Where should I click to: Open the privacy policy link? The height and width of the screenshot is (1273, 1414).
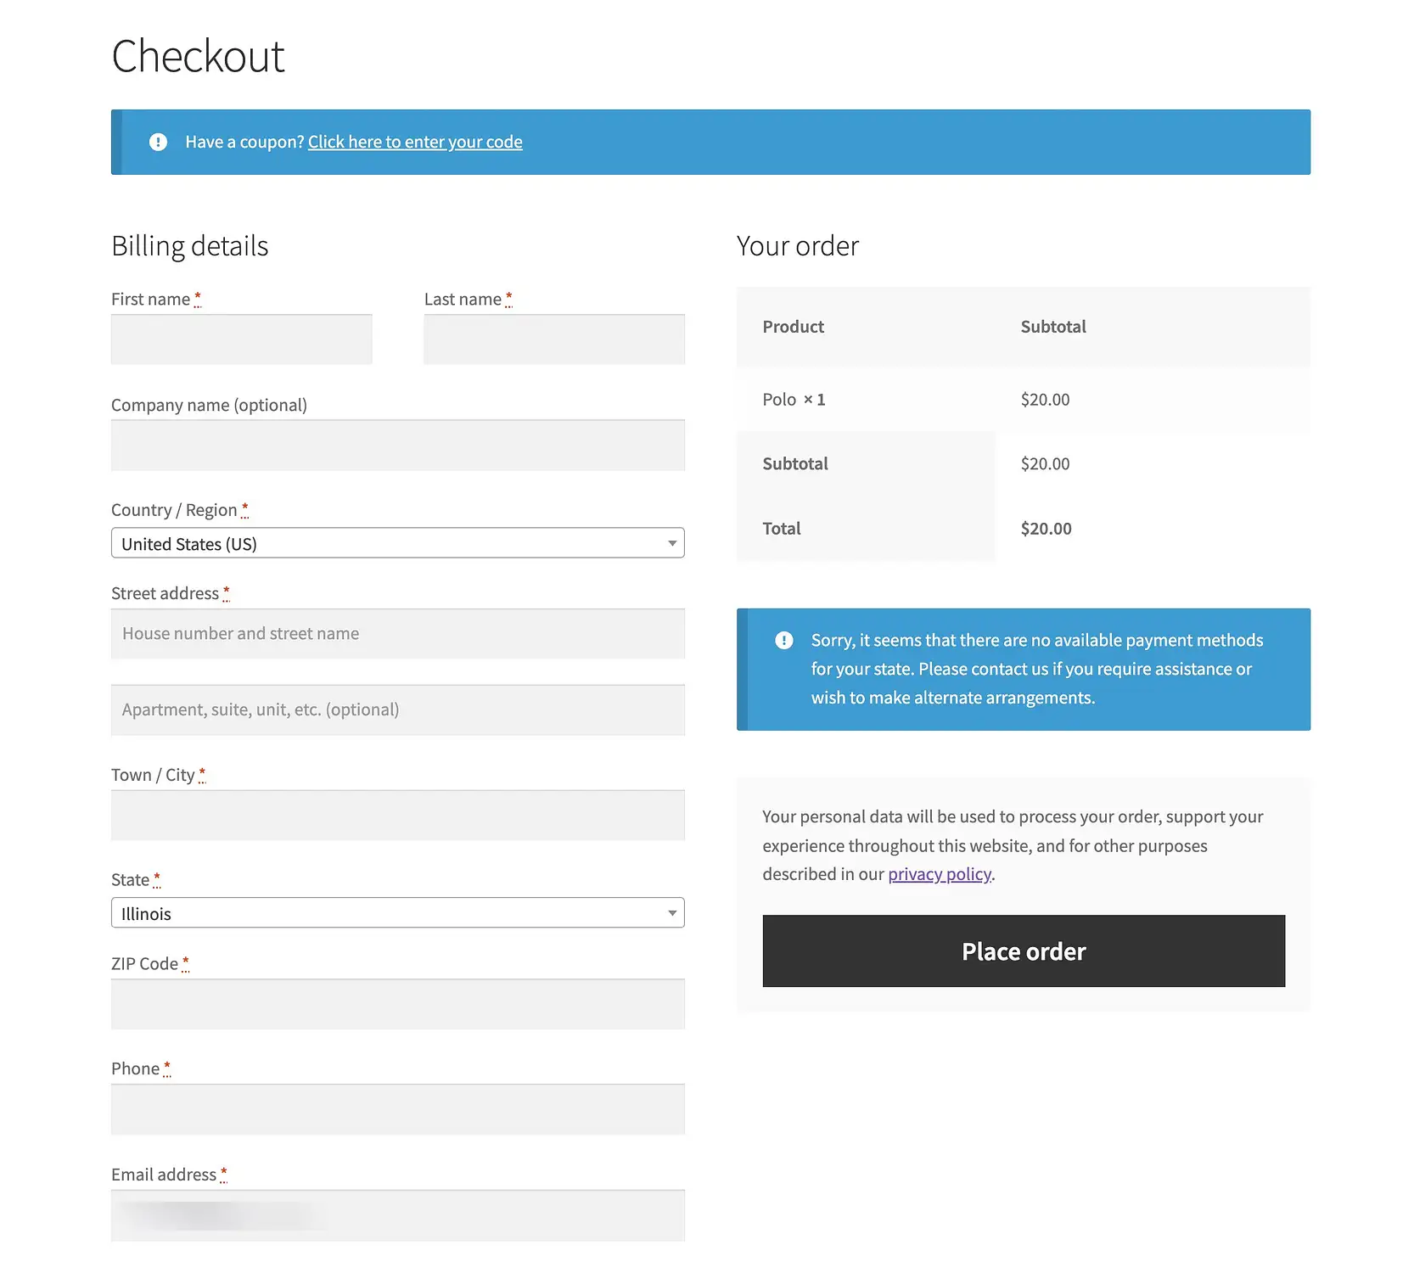pos(940,874)
